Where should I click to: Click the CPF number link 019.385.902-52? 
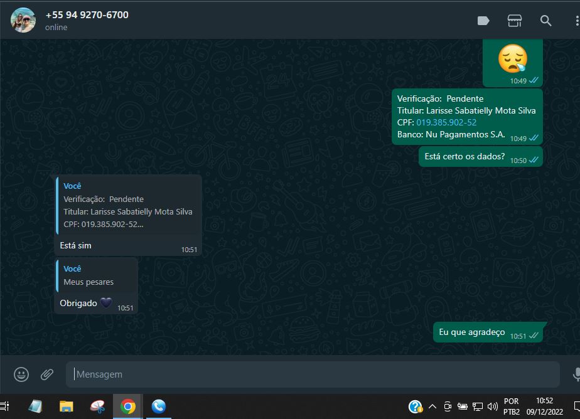(446, 122)
